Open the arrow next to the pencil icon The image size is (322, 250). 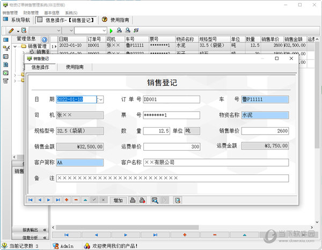click(18, 31)
